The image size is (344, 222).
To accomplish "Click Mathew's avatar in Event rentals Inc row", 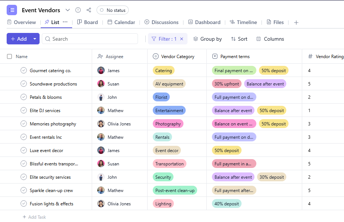I will tap(101, 137).
